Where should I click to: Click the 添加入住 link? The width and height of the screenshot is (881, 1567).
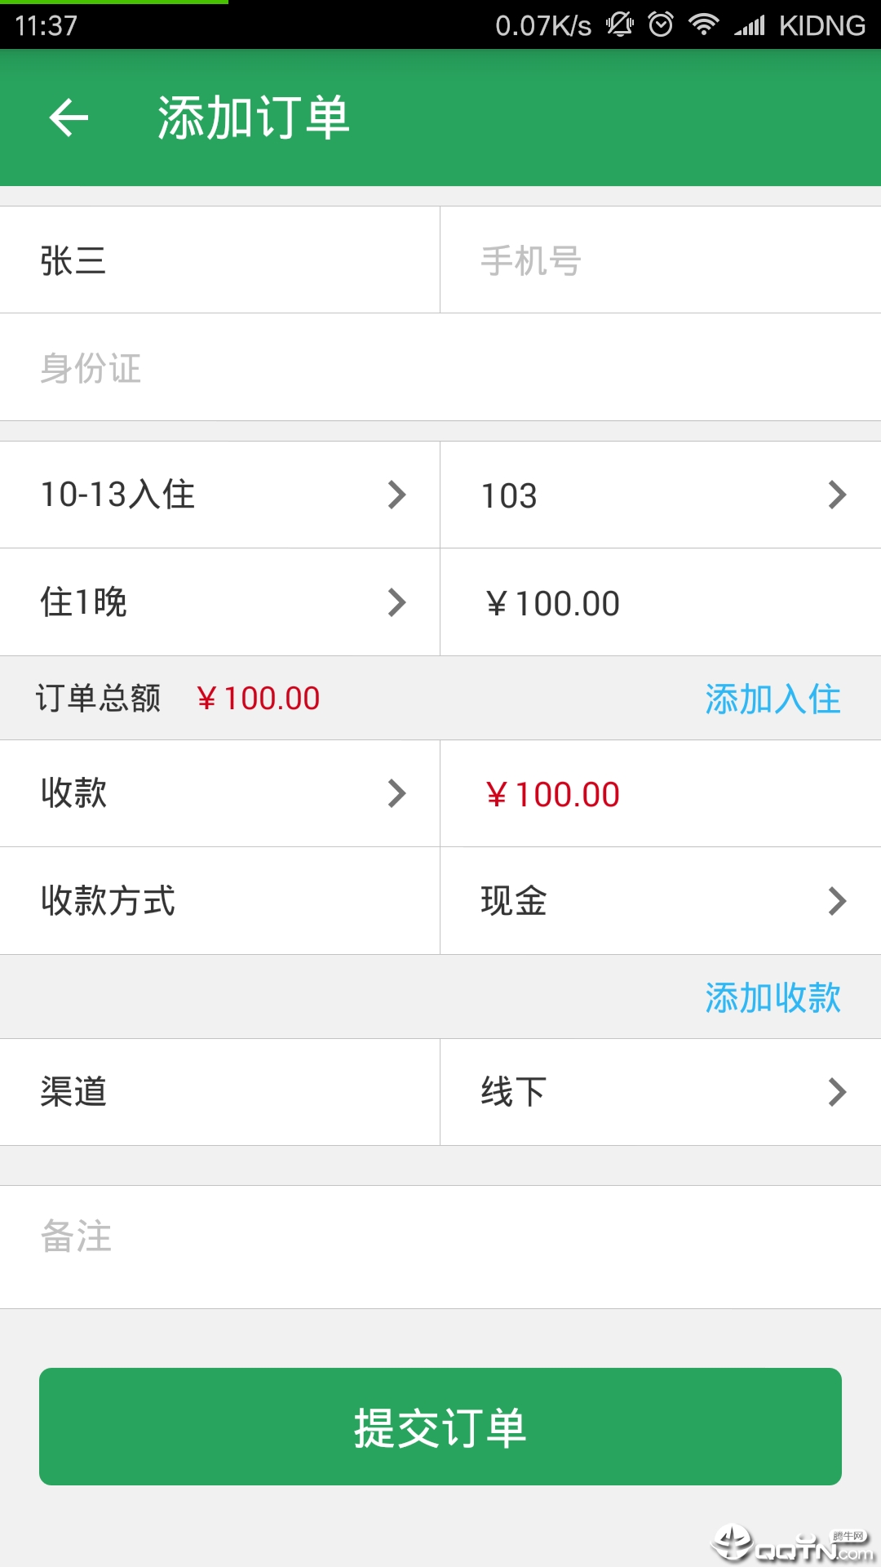coord(773,699)
